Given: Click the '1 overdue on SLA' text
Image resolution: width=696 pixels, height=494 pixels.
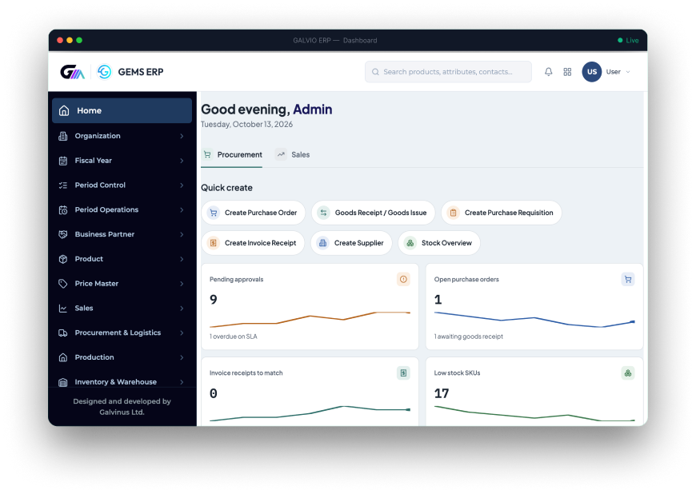Looking at the screenshot, I should pyautogui.click(x=234, y=337).
